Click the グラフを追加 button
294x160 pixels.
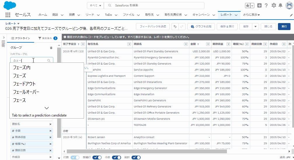[x=201, y=27]
